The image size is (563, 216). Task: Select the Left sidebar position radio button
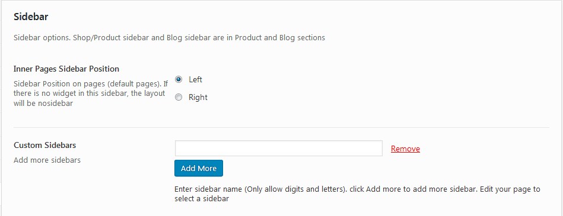pos(179,79)
